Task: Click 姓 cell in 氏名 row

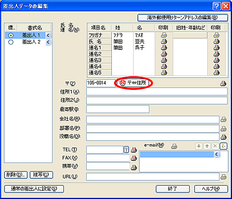Action: (x=122, y=41)
